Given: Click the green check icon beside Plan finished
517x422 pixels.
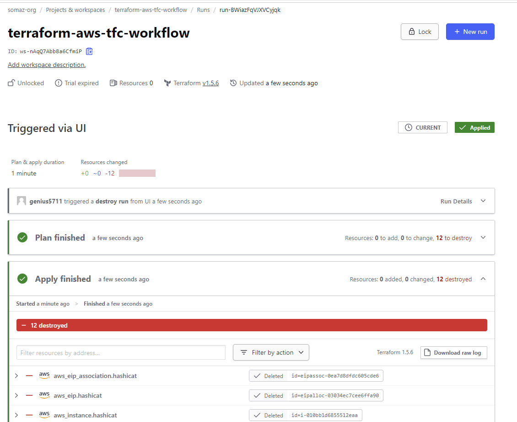Looking at the screenshot, I should [22, 237].
